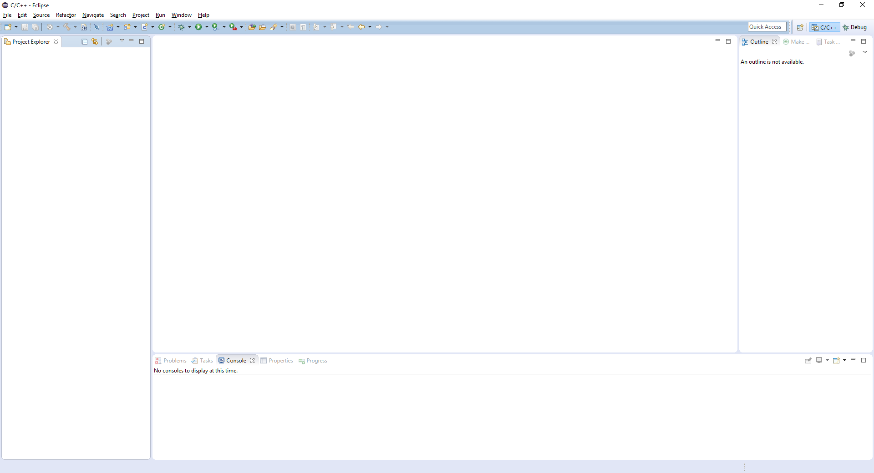Select the C/C++ perspective button
This screenshot has height=473, width=874.
click(824, 27)
